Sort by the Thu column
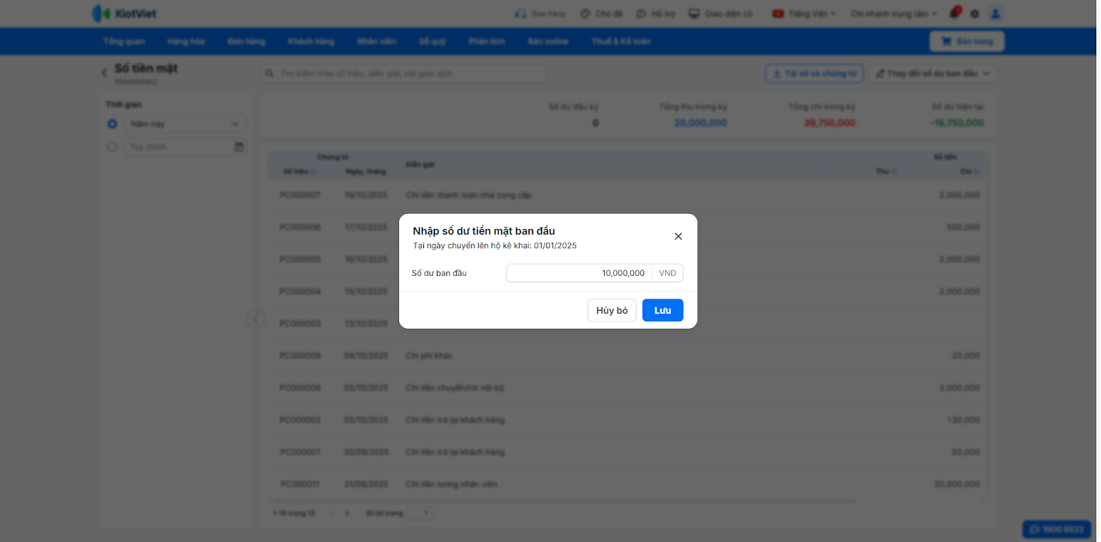Screen dimensions: 1101x542 click(886, 171)
